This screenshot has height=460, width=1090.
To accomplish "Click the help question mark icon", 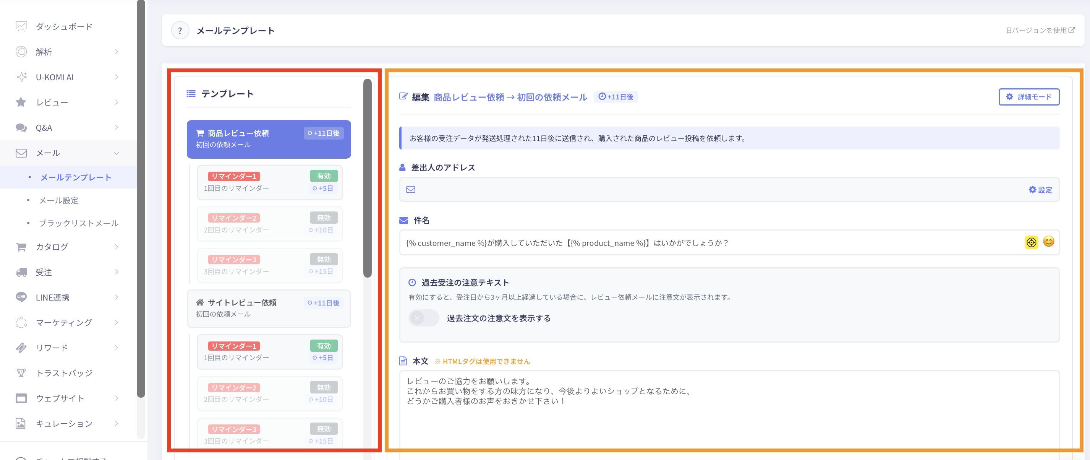I will 180,31.
